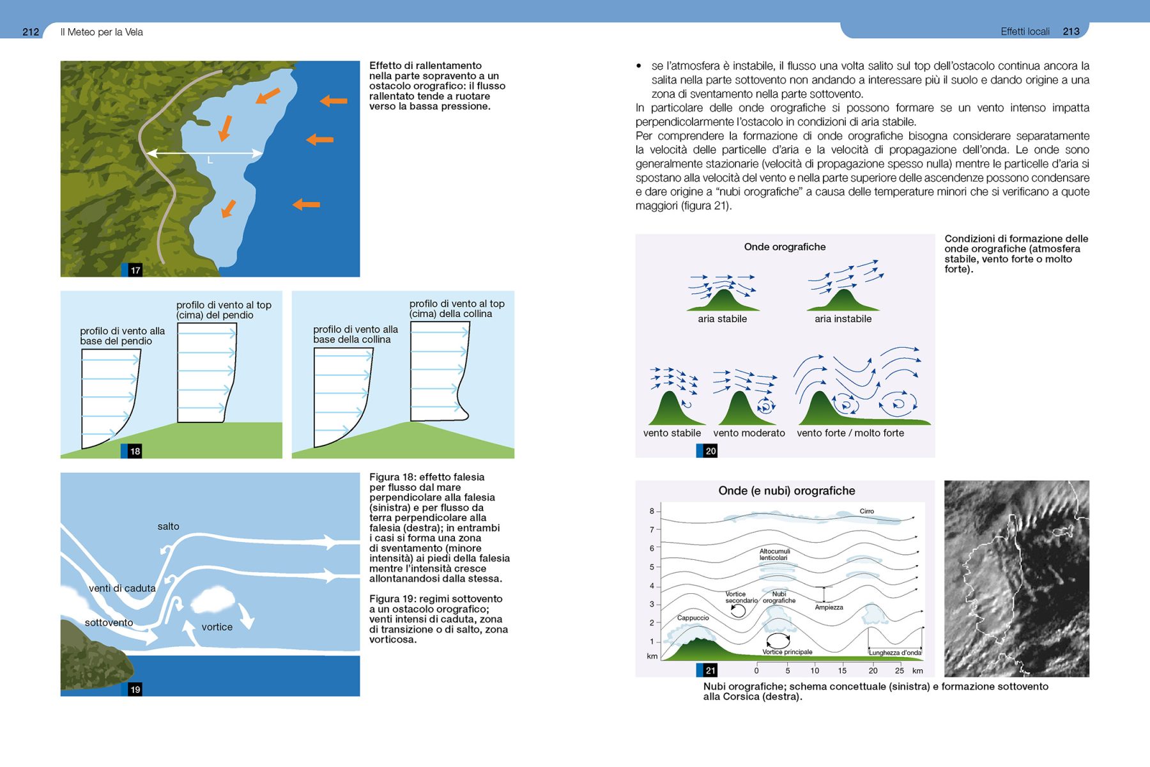This screenshot has width=1150, height=767.
Task: Click the Lunghezza d'onda label
Action: click(x=894, y=653)
